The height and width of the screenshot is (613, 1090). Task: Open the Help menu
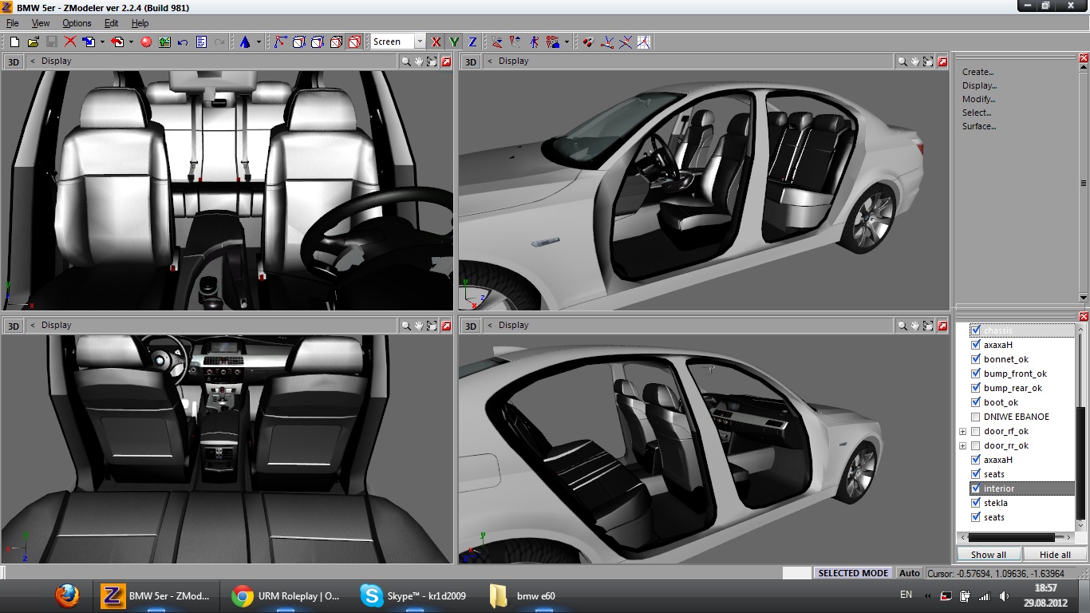140,23
